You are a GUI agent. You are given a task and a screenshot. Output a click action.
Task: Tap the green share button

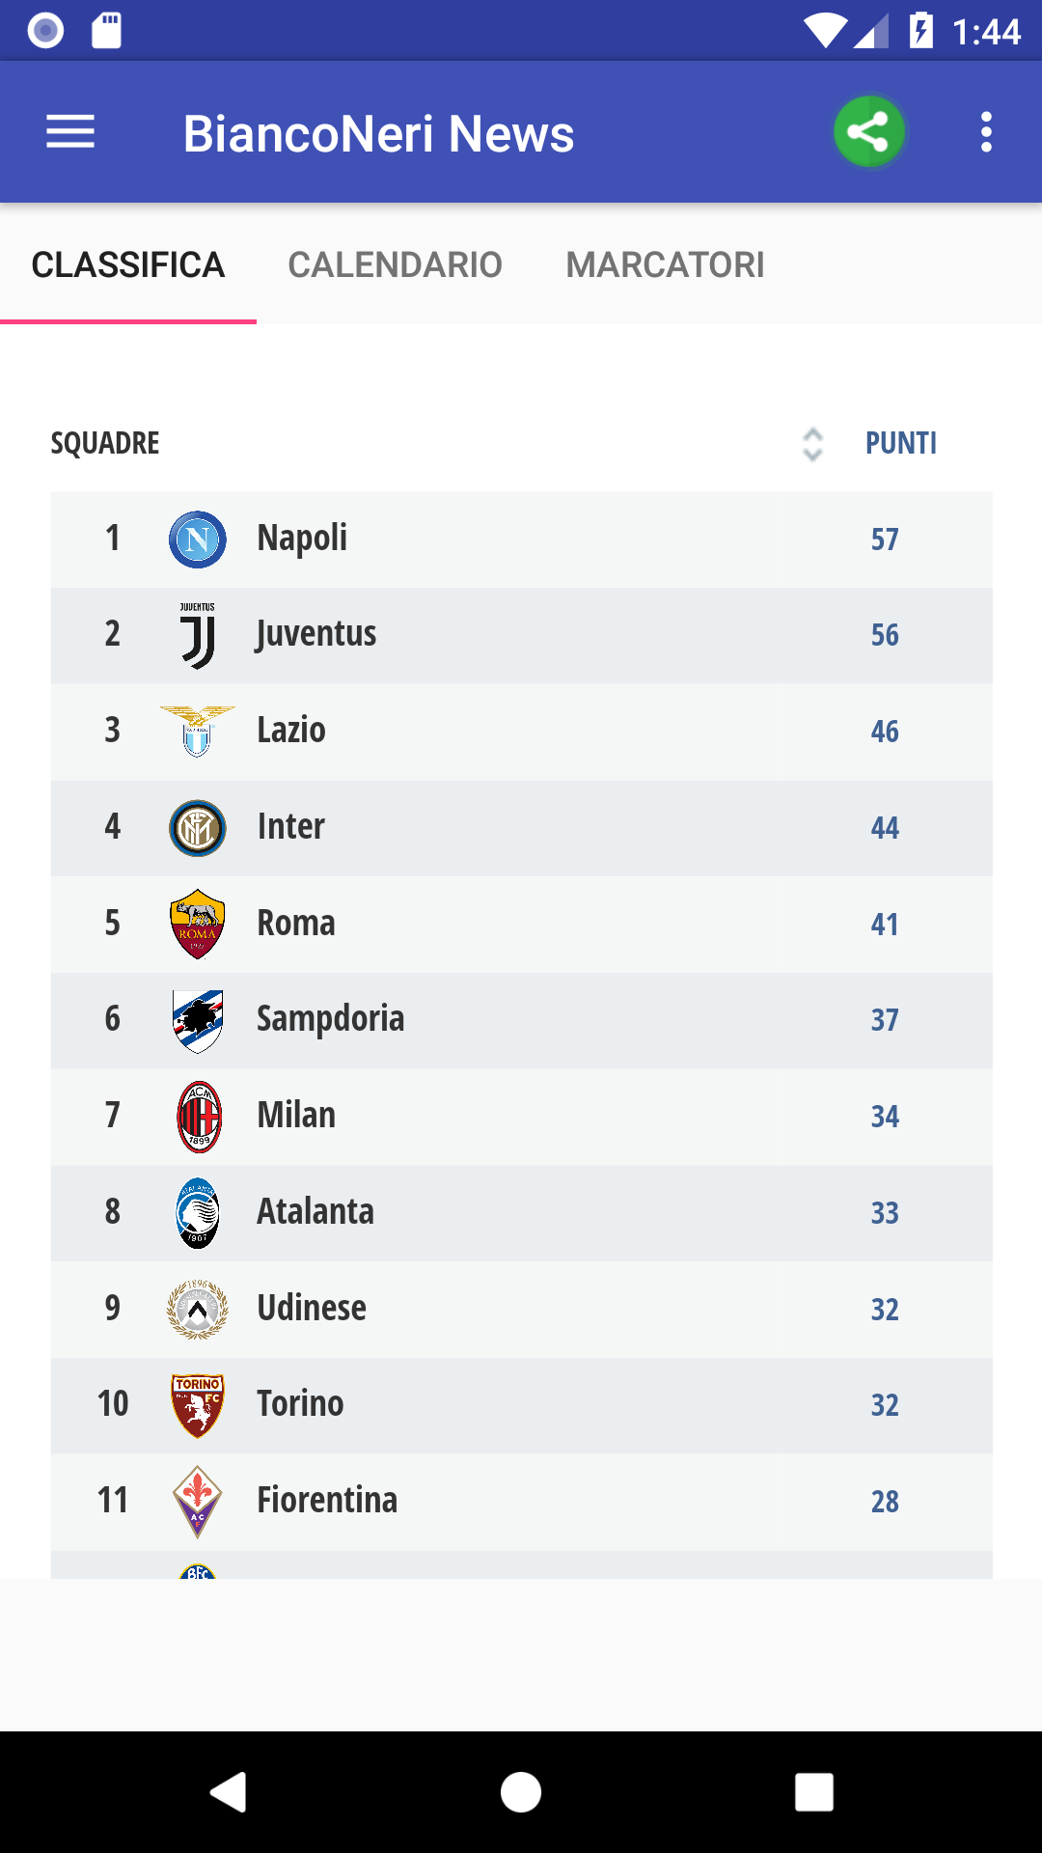click(868, 131)
